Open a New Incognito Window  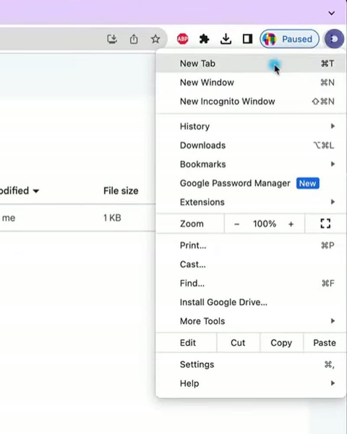coord(251,101)
